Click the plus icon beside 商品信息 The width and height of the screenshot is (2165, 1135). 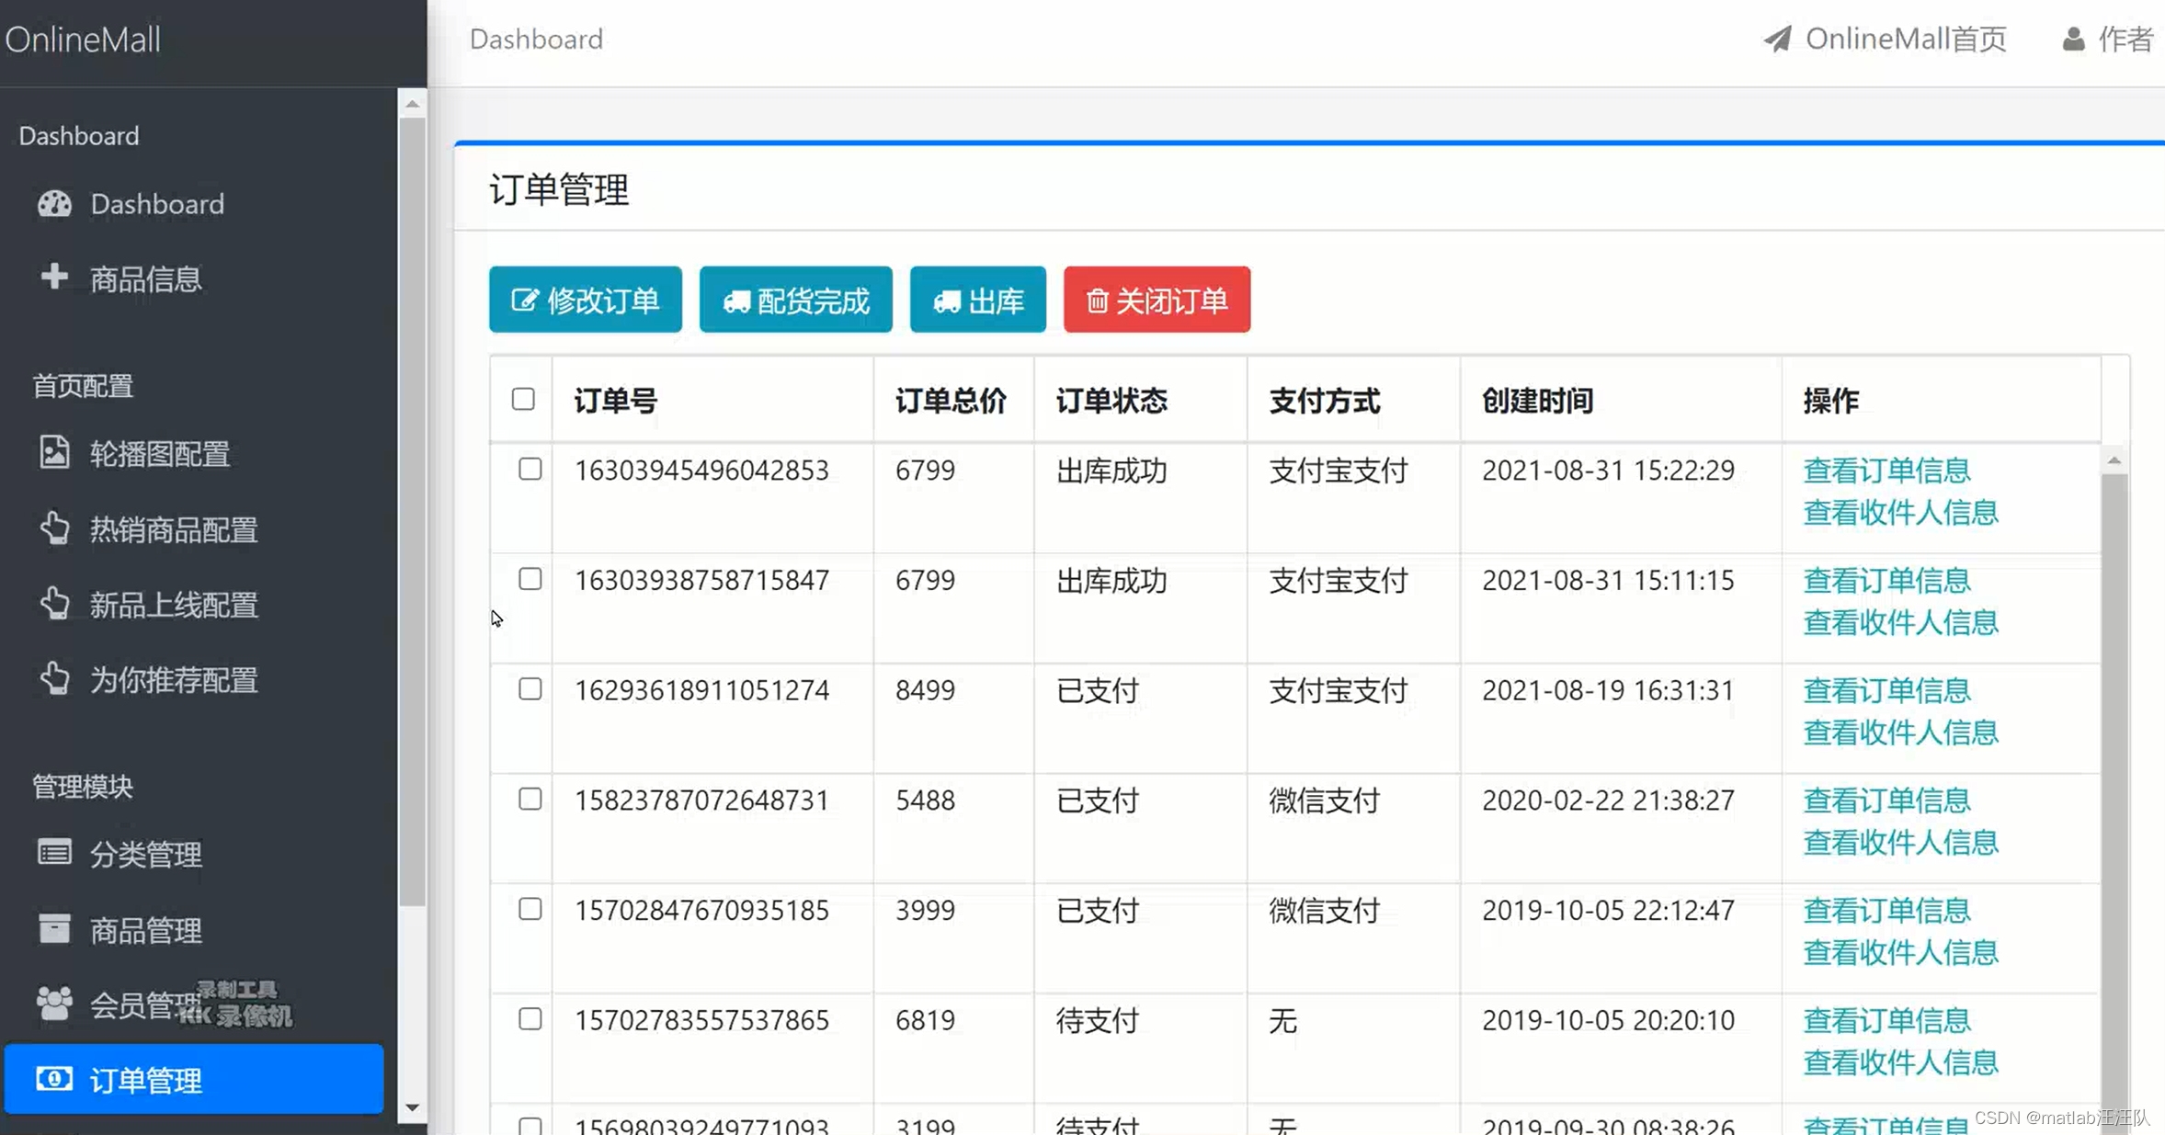[x=54, y=277]
